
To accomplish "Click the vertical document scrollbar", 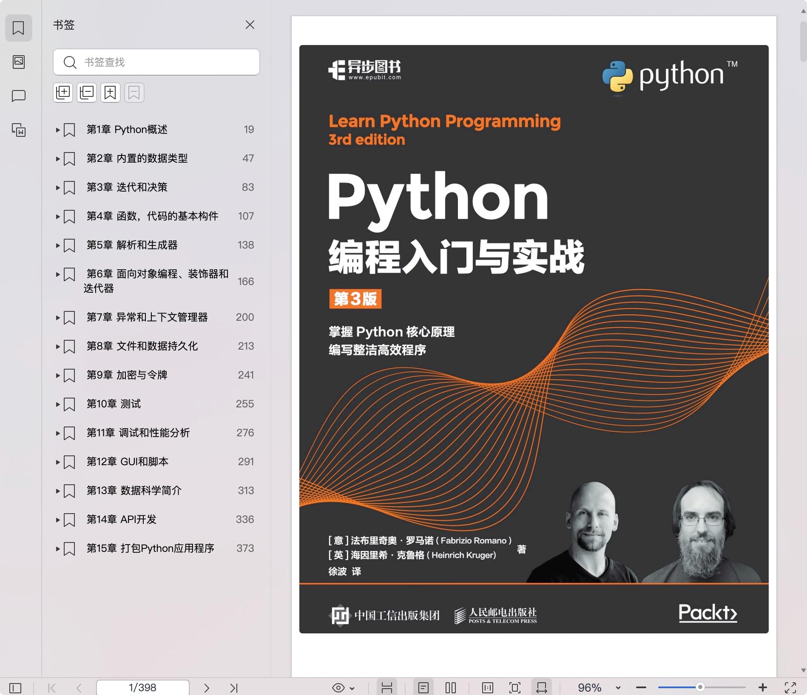I will [x=803, y=42].
